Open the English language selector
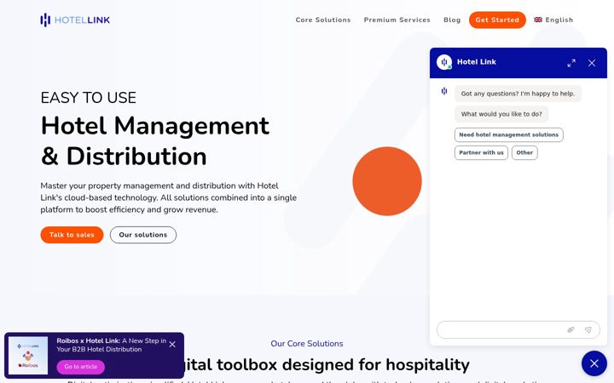Screen dimensions: 614x383 (553, 20)
